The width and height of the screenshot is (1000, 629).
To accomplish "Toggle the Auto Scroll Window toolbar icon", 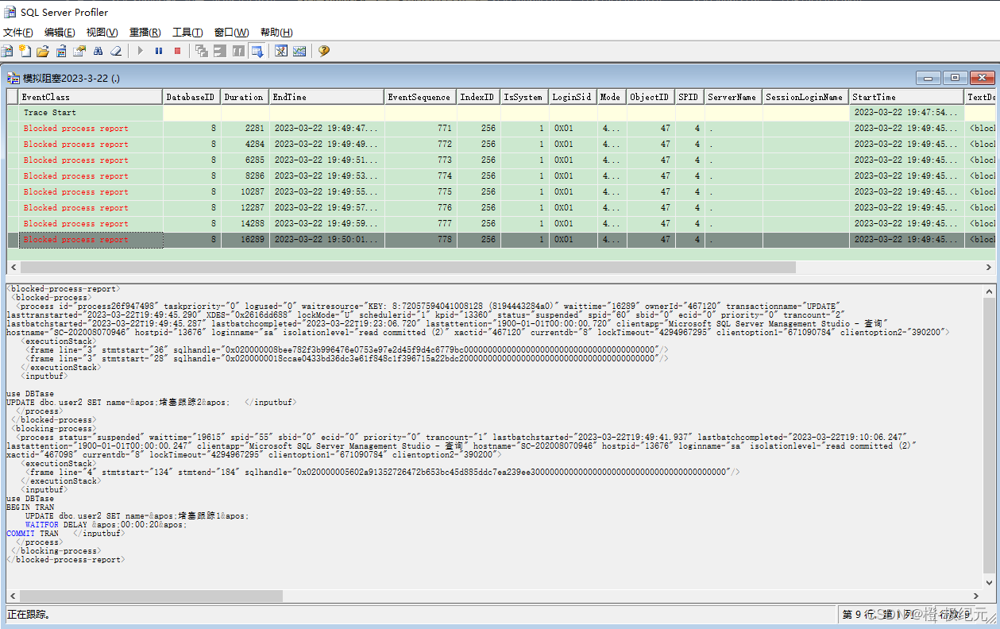I will [257, 51].
